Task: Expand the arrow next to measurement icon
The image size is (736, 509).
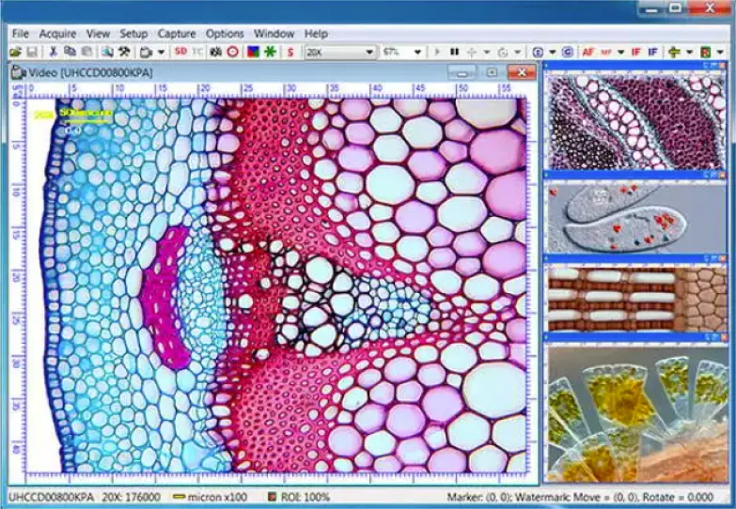Action: pyautogui.click(x=690, y=52)
